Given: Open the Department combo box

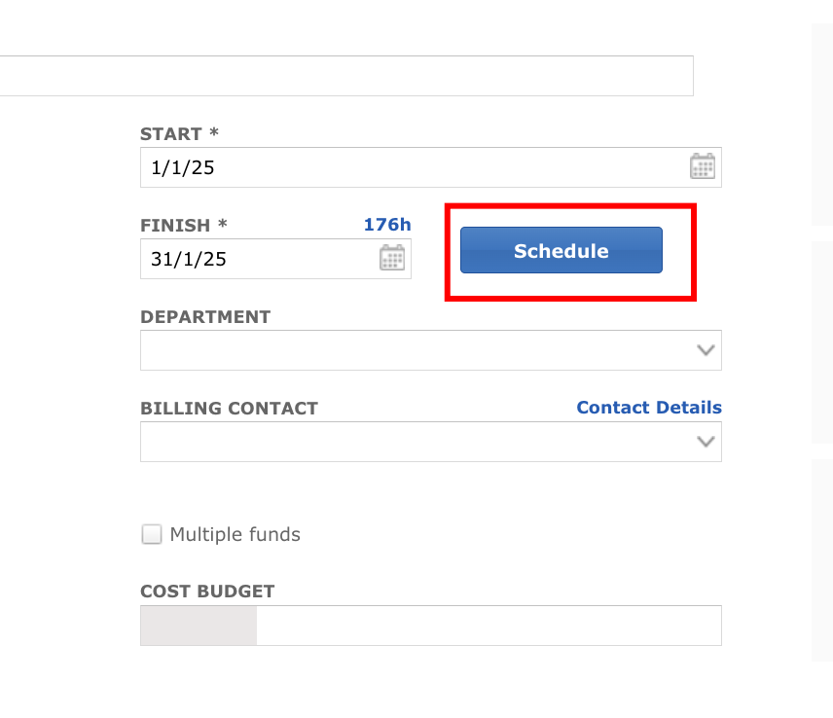Looking at the screenshot, I should coord(431,350).
